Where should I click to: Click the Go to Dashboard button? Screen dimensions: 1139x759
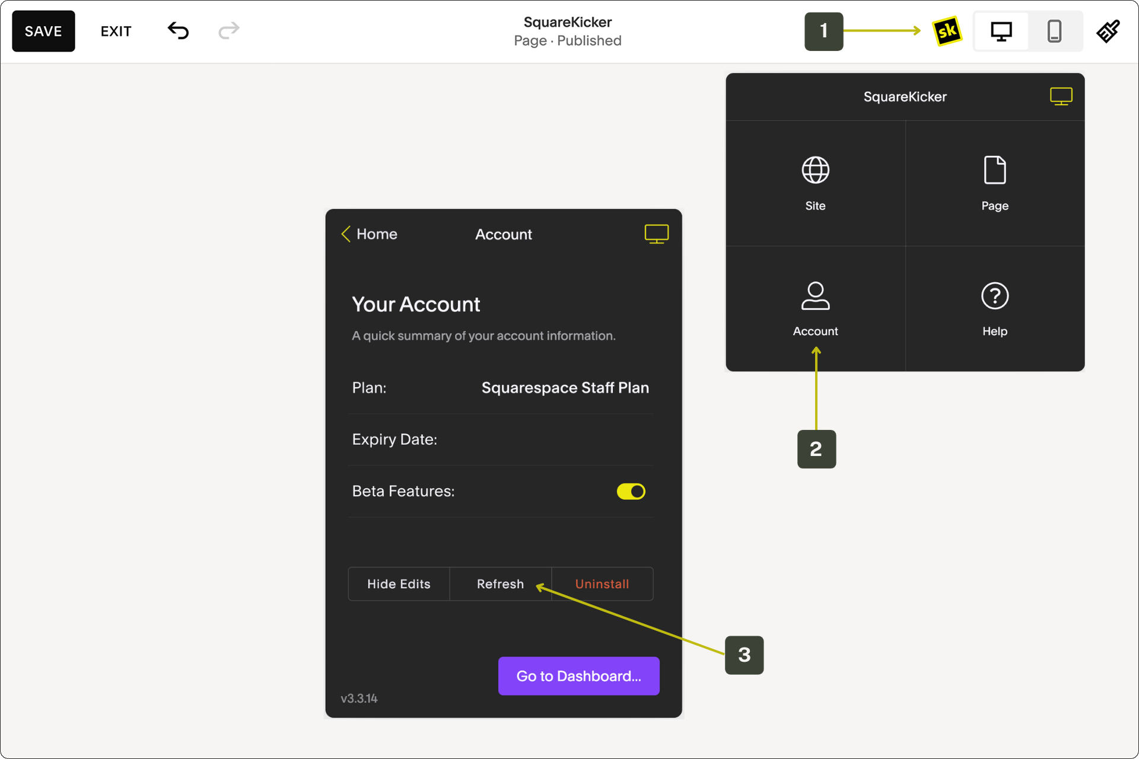pyautogui.click(x=579, y=676)
